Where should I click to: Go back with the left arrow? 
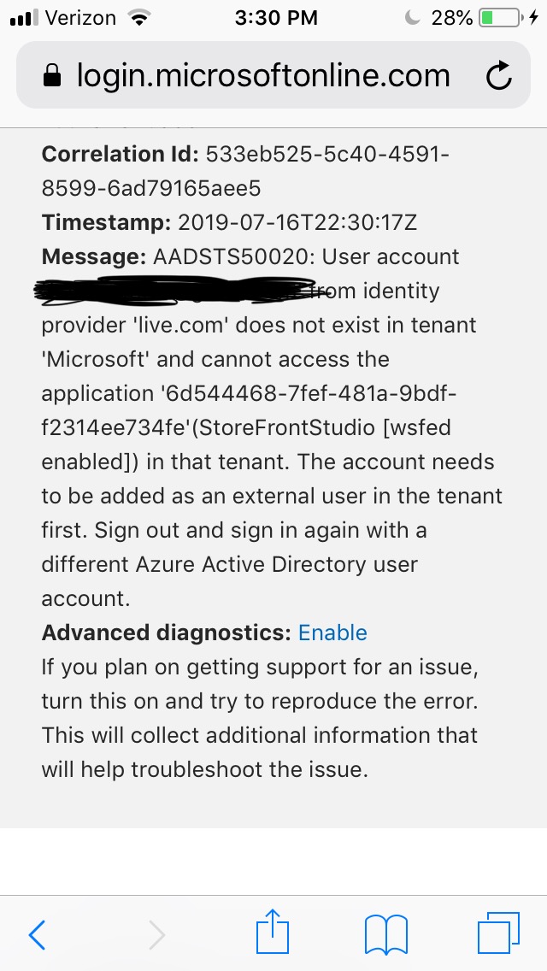[x=37, y=934]
